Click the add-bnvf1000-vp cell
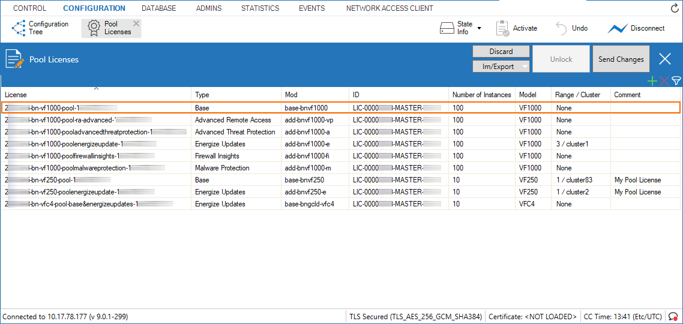 (315, 120)
